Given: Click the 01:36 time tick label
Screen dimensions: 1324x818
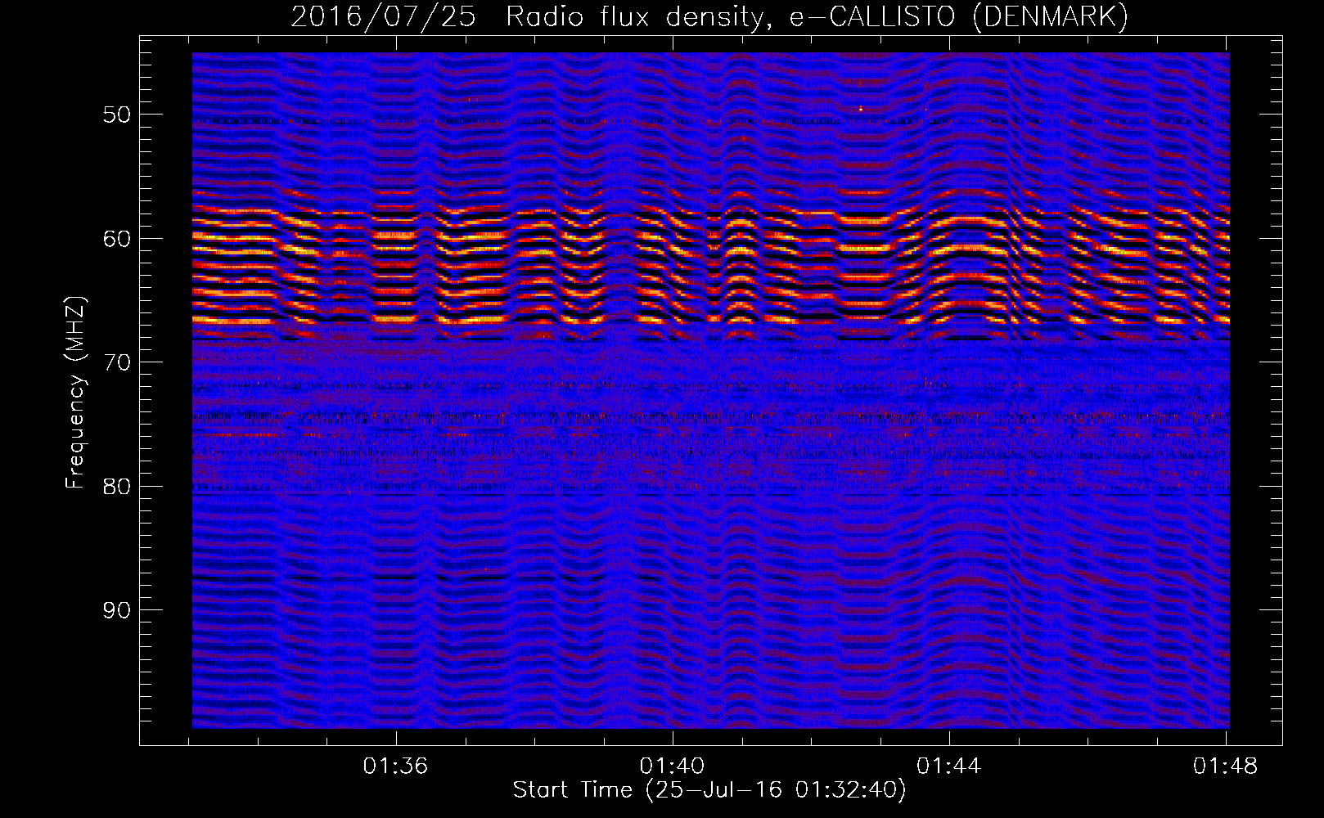Looking at the screenshot, I should tap(396, 766).
